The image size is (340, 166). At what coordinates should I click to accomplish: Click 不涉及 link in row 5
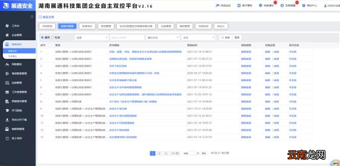point(293,80)
